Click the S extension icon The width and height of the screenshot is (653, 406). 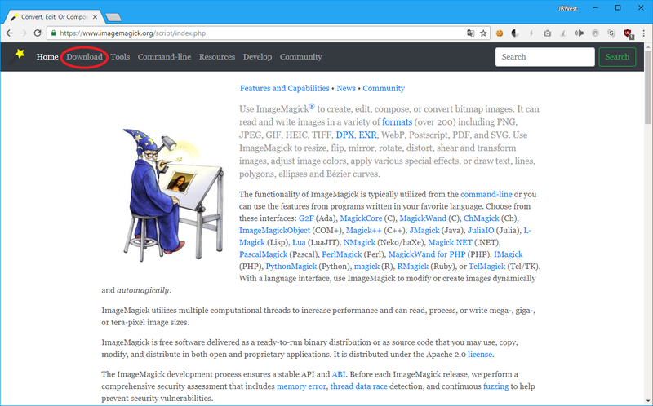pos(611,33)
